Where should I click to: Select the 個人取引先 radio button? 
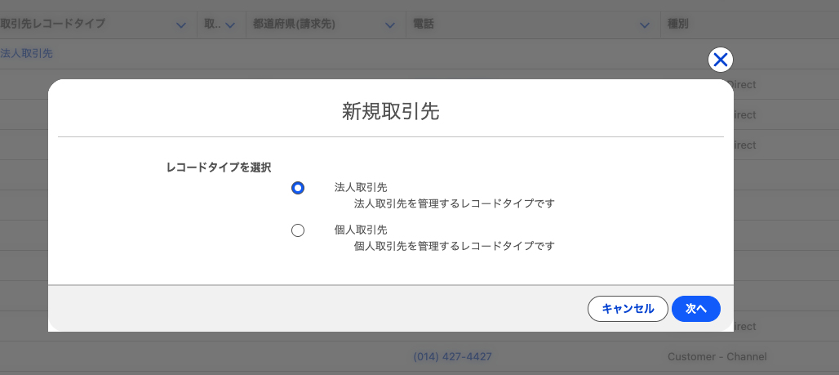pos(298,230)
